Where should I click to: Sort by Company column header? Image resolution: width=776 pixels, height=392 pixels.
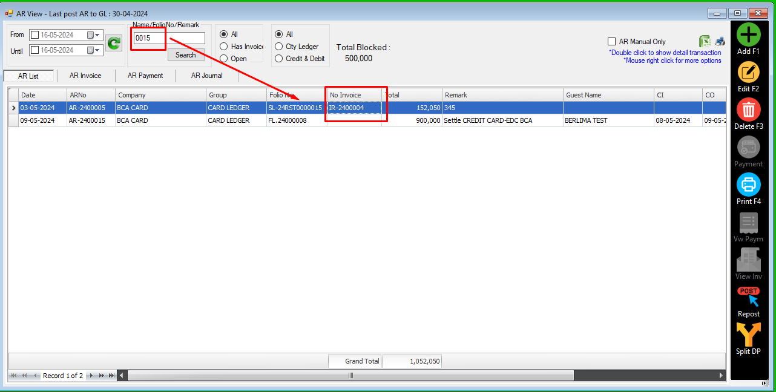(160, 95)
